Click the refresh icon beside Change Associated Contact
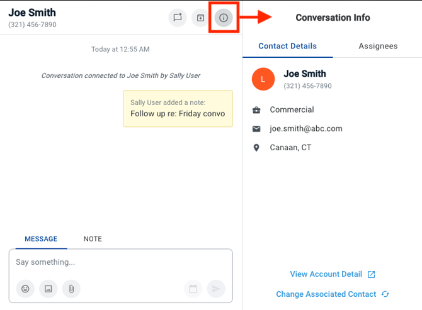 pos(385,294)
